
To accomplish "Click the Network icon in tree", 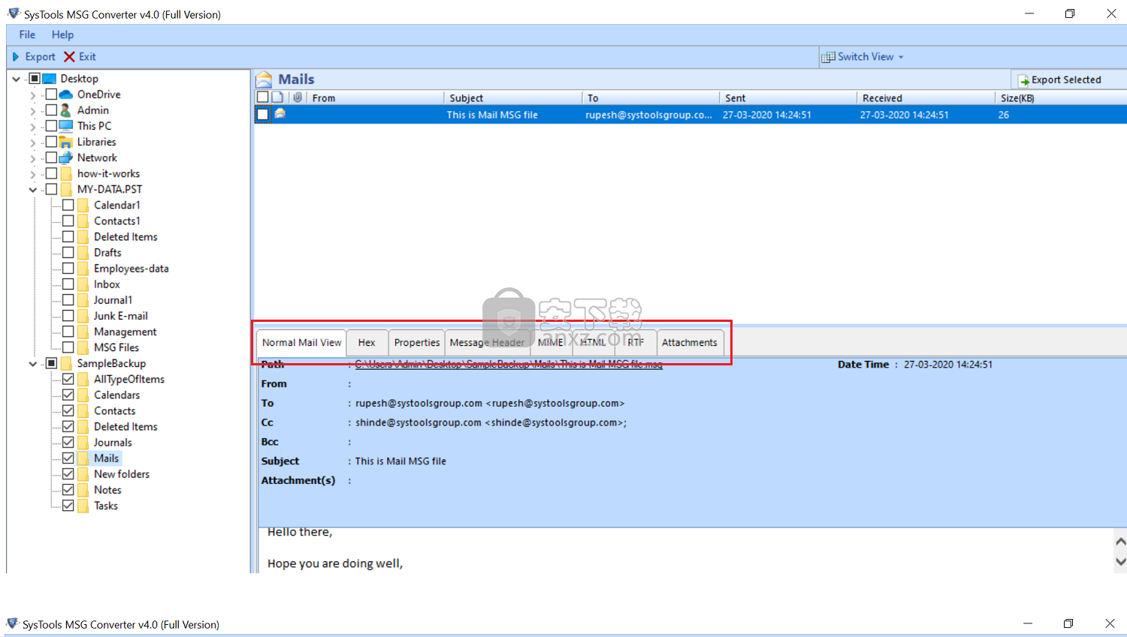I will tap(66, 158).
